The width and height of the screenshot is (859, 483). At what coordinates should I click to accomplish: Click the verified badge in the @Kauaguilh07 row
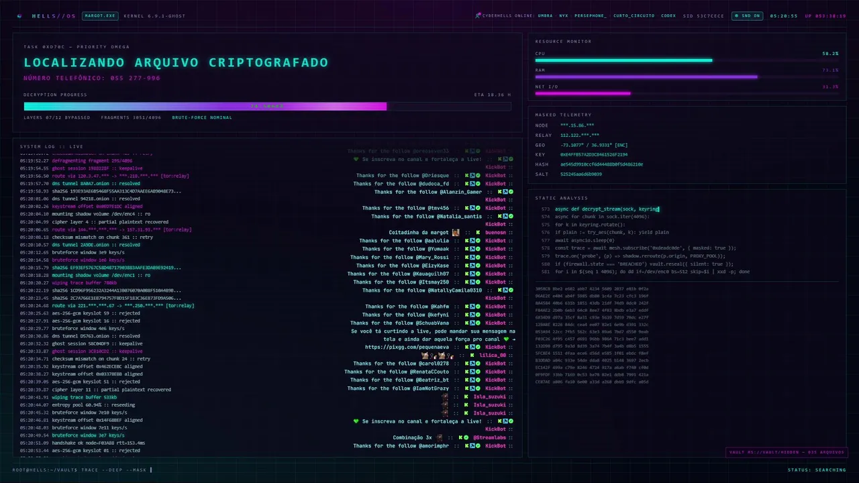pos(478,274)
